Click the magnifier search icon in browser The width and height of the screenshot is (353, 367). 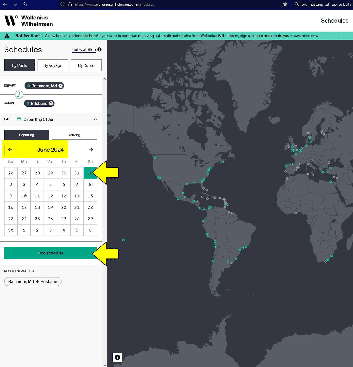click(x=297, y=4)
